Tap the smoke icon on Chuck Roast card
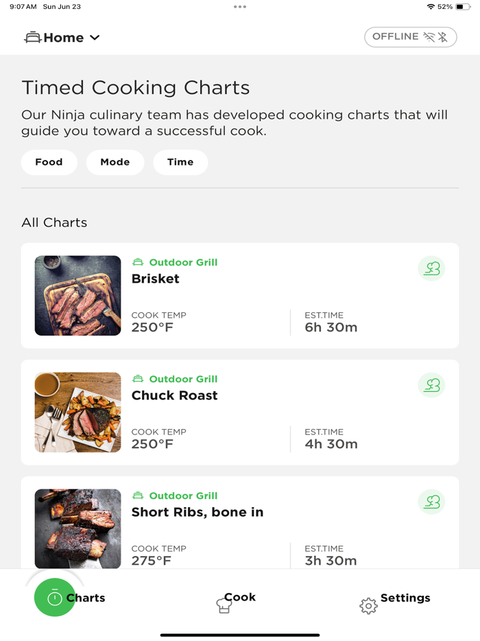The image size is (480, 641). tap(431, 385)
